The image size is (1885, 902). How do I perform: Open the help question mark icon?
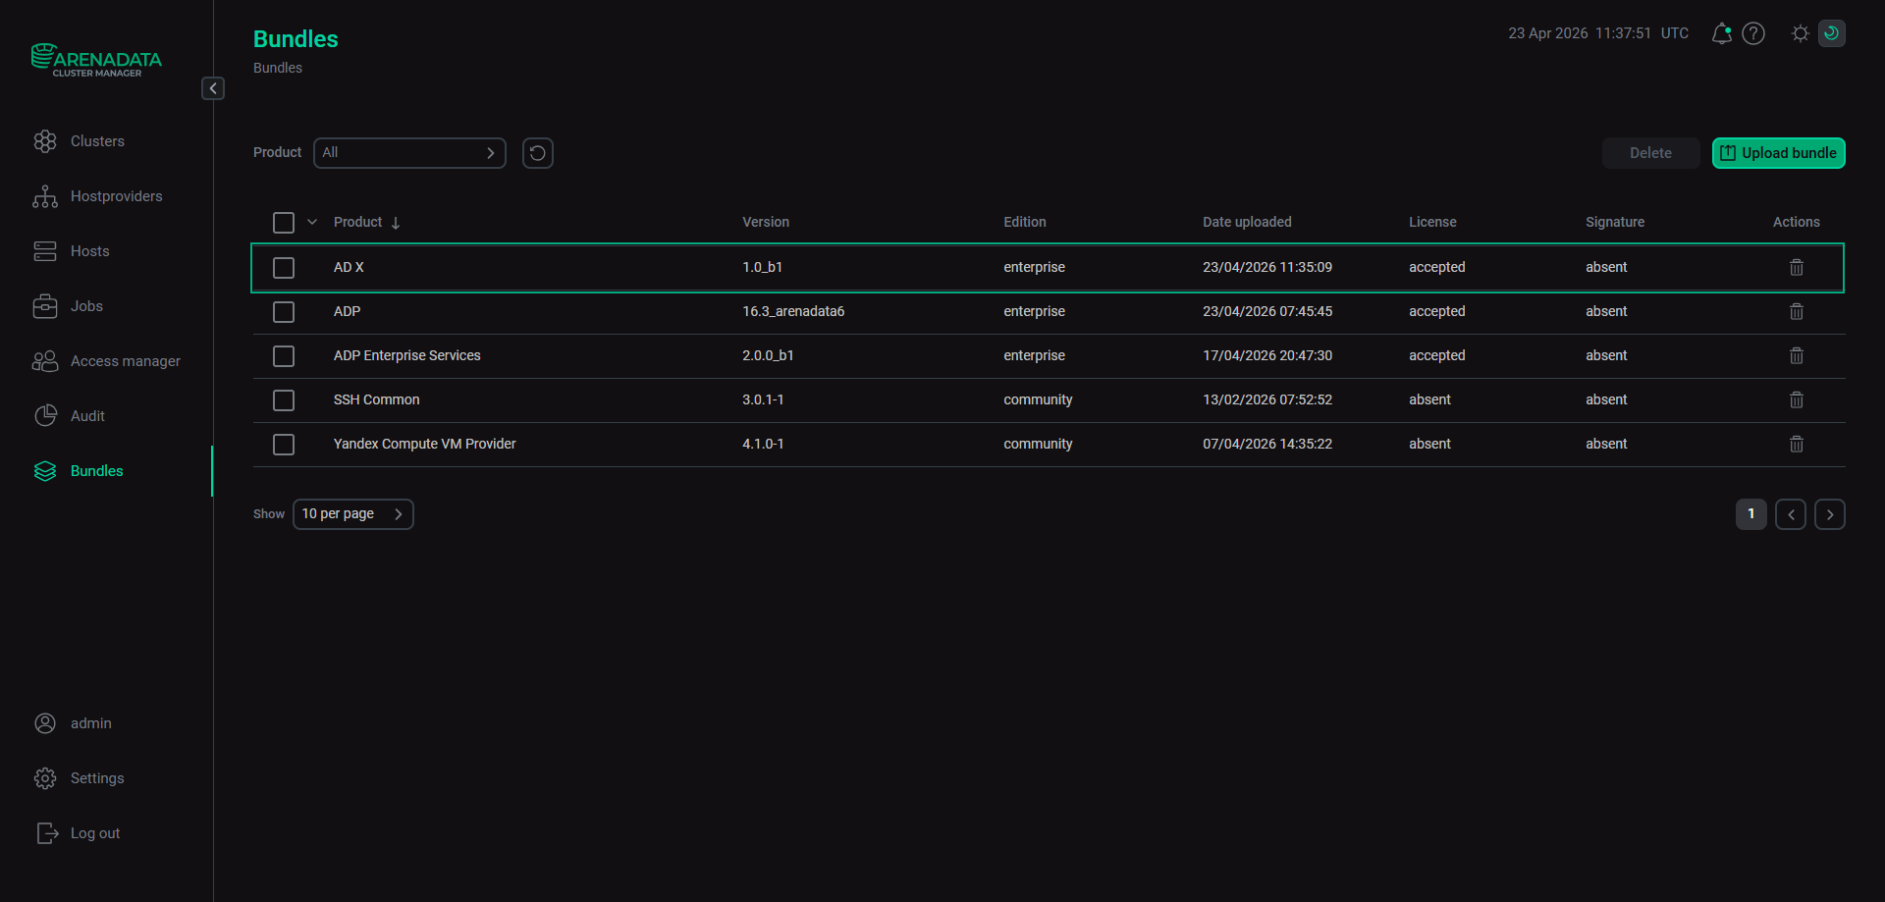pyautogui.click(x=1753, y=33)
